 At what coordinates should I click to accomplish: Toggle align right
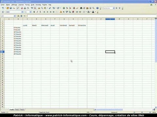tap(50, 12)
